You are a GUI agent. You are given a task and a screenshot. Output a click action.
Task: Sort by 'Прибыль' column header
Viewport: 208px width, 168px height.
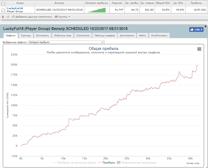coord(196,3)
